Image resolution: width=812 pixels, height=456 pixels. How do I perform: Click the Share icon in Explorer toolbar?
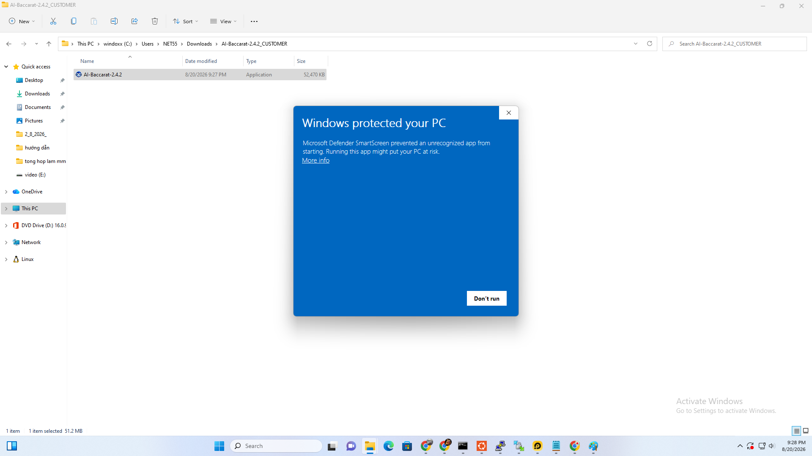tap(134, 21)
